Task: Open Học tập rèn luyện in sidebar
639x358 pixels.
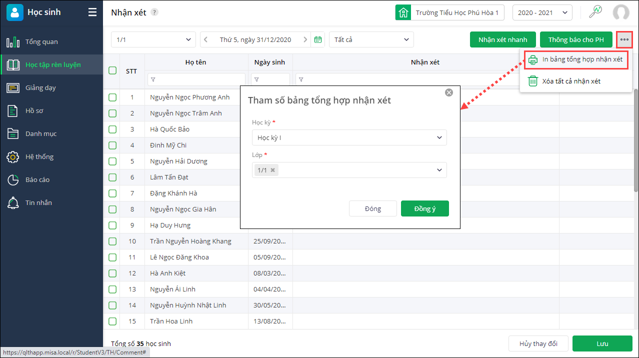Action: [51, 64]
